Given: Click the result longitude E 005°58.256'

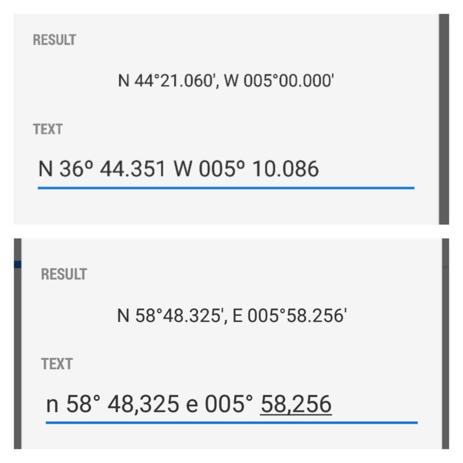Looking at the screenshot, I should [x=290, y=315].
